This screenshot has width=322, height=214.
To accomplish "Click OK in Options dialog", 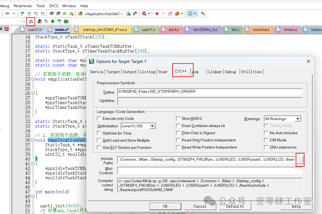I will click(x=165, y=206).
